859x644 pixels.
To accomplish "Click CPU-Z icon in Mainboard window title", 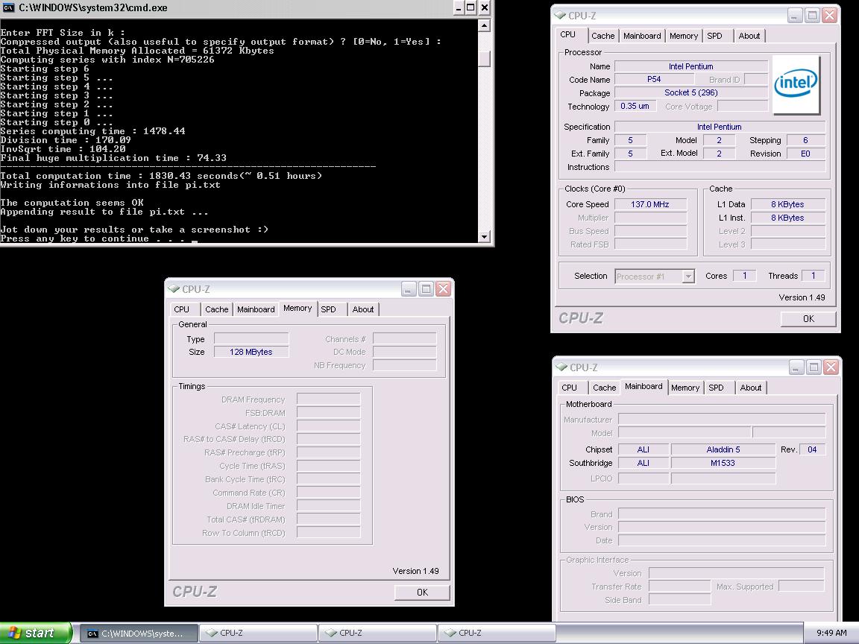I will [561, 367].
